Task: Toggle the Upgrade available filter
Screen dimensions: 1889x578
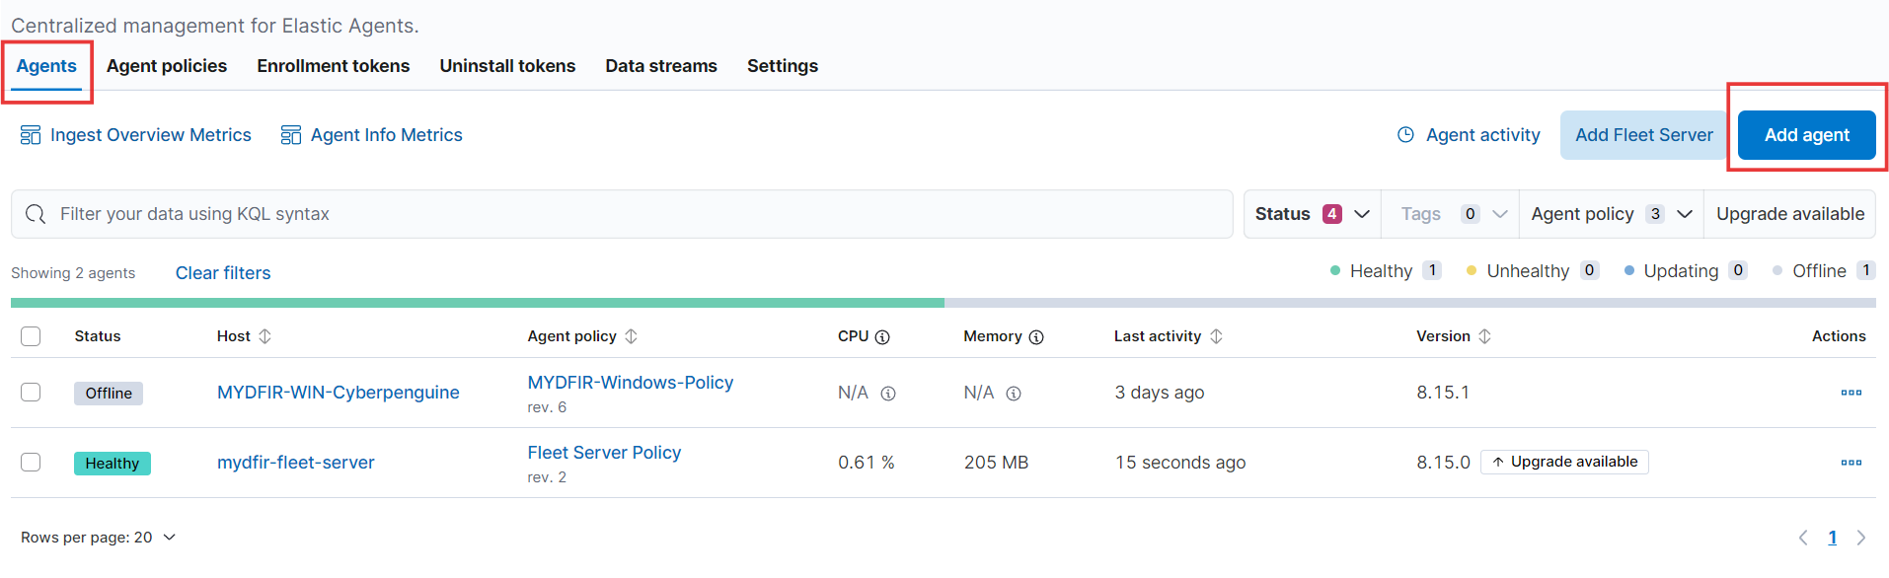Action: 1790,214
